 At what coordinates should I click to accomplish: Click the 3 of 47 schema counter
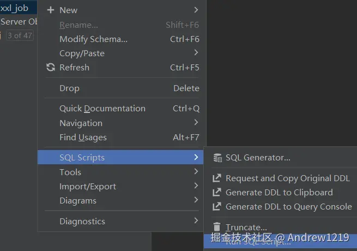[19, 35]
